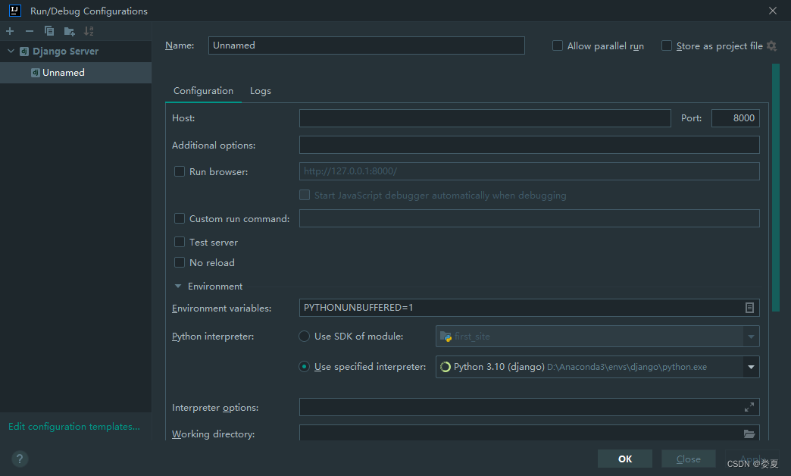This screenshot has height=476, width=791.
Task: Check the Run browser option
Action: point(180,171)
